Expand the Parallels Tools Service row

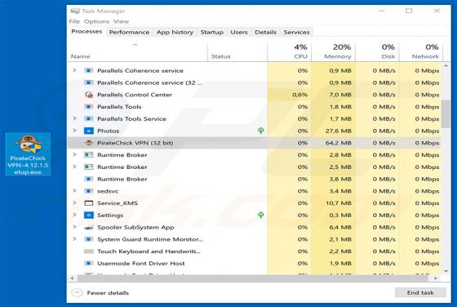click(x=74, y=118)
